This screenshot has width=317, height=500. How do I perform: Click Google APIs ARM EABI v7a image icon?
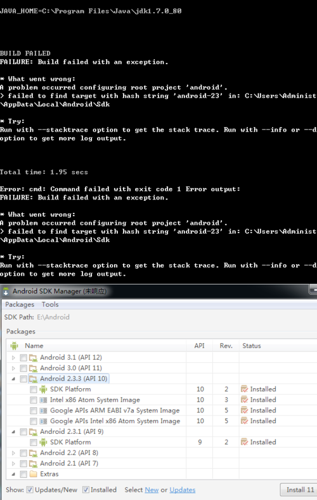pyautogui.click(x=43, y=410)
